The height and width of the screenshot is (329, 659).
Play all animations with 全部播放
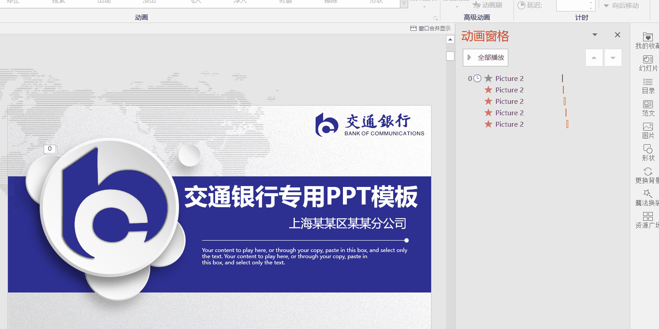point(485,58)
